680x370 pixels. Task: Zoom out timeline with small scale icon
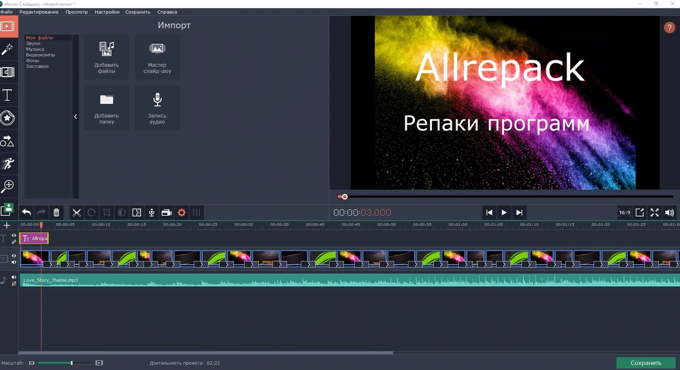(32, 363)
